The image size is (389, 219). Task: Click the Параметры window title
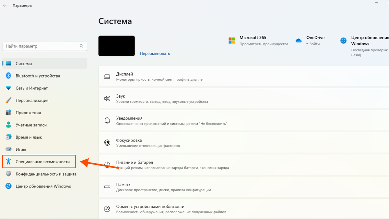point(22,6)
